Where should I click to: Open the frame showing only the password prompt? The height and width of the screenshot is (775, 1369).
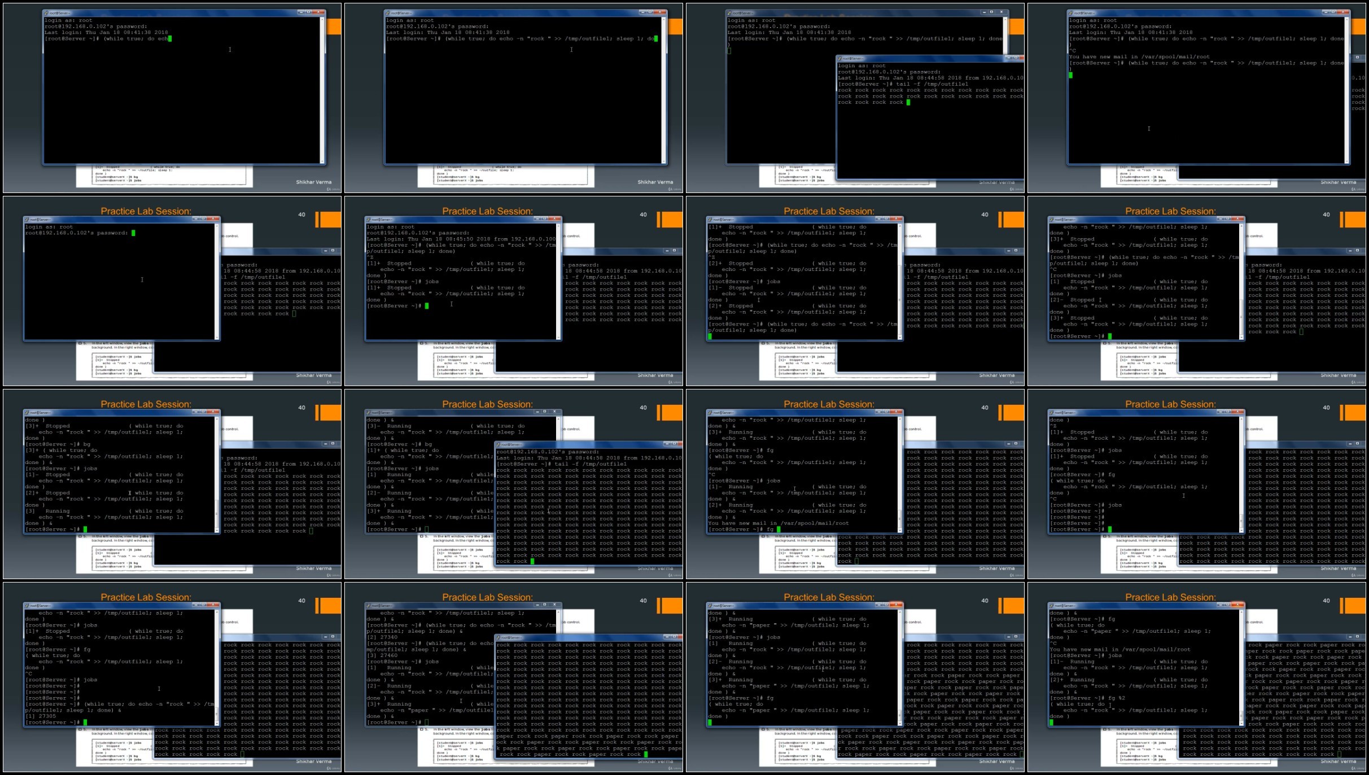(x=172, y=291)
